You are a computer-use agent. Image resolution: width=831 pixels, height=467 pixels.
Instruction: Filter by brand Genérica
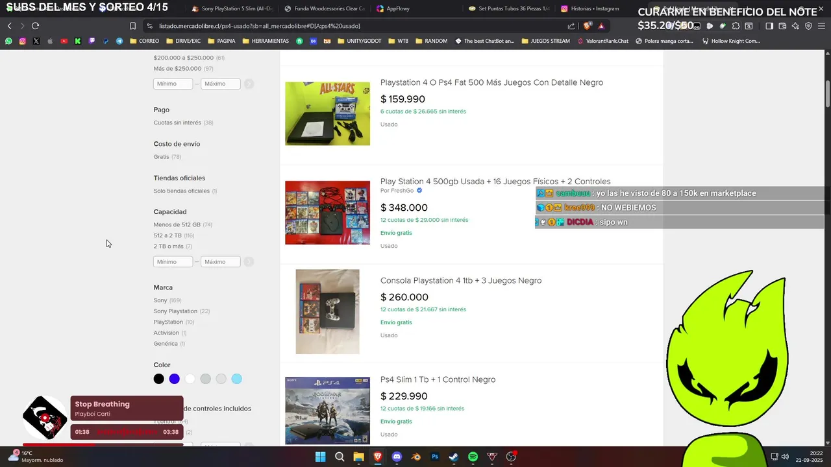pyautogui.click(x=169, y=344)
